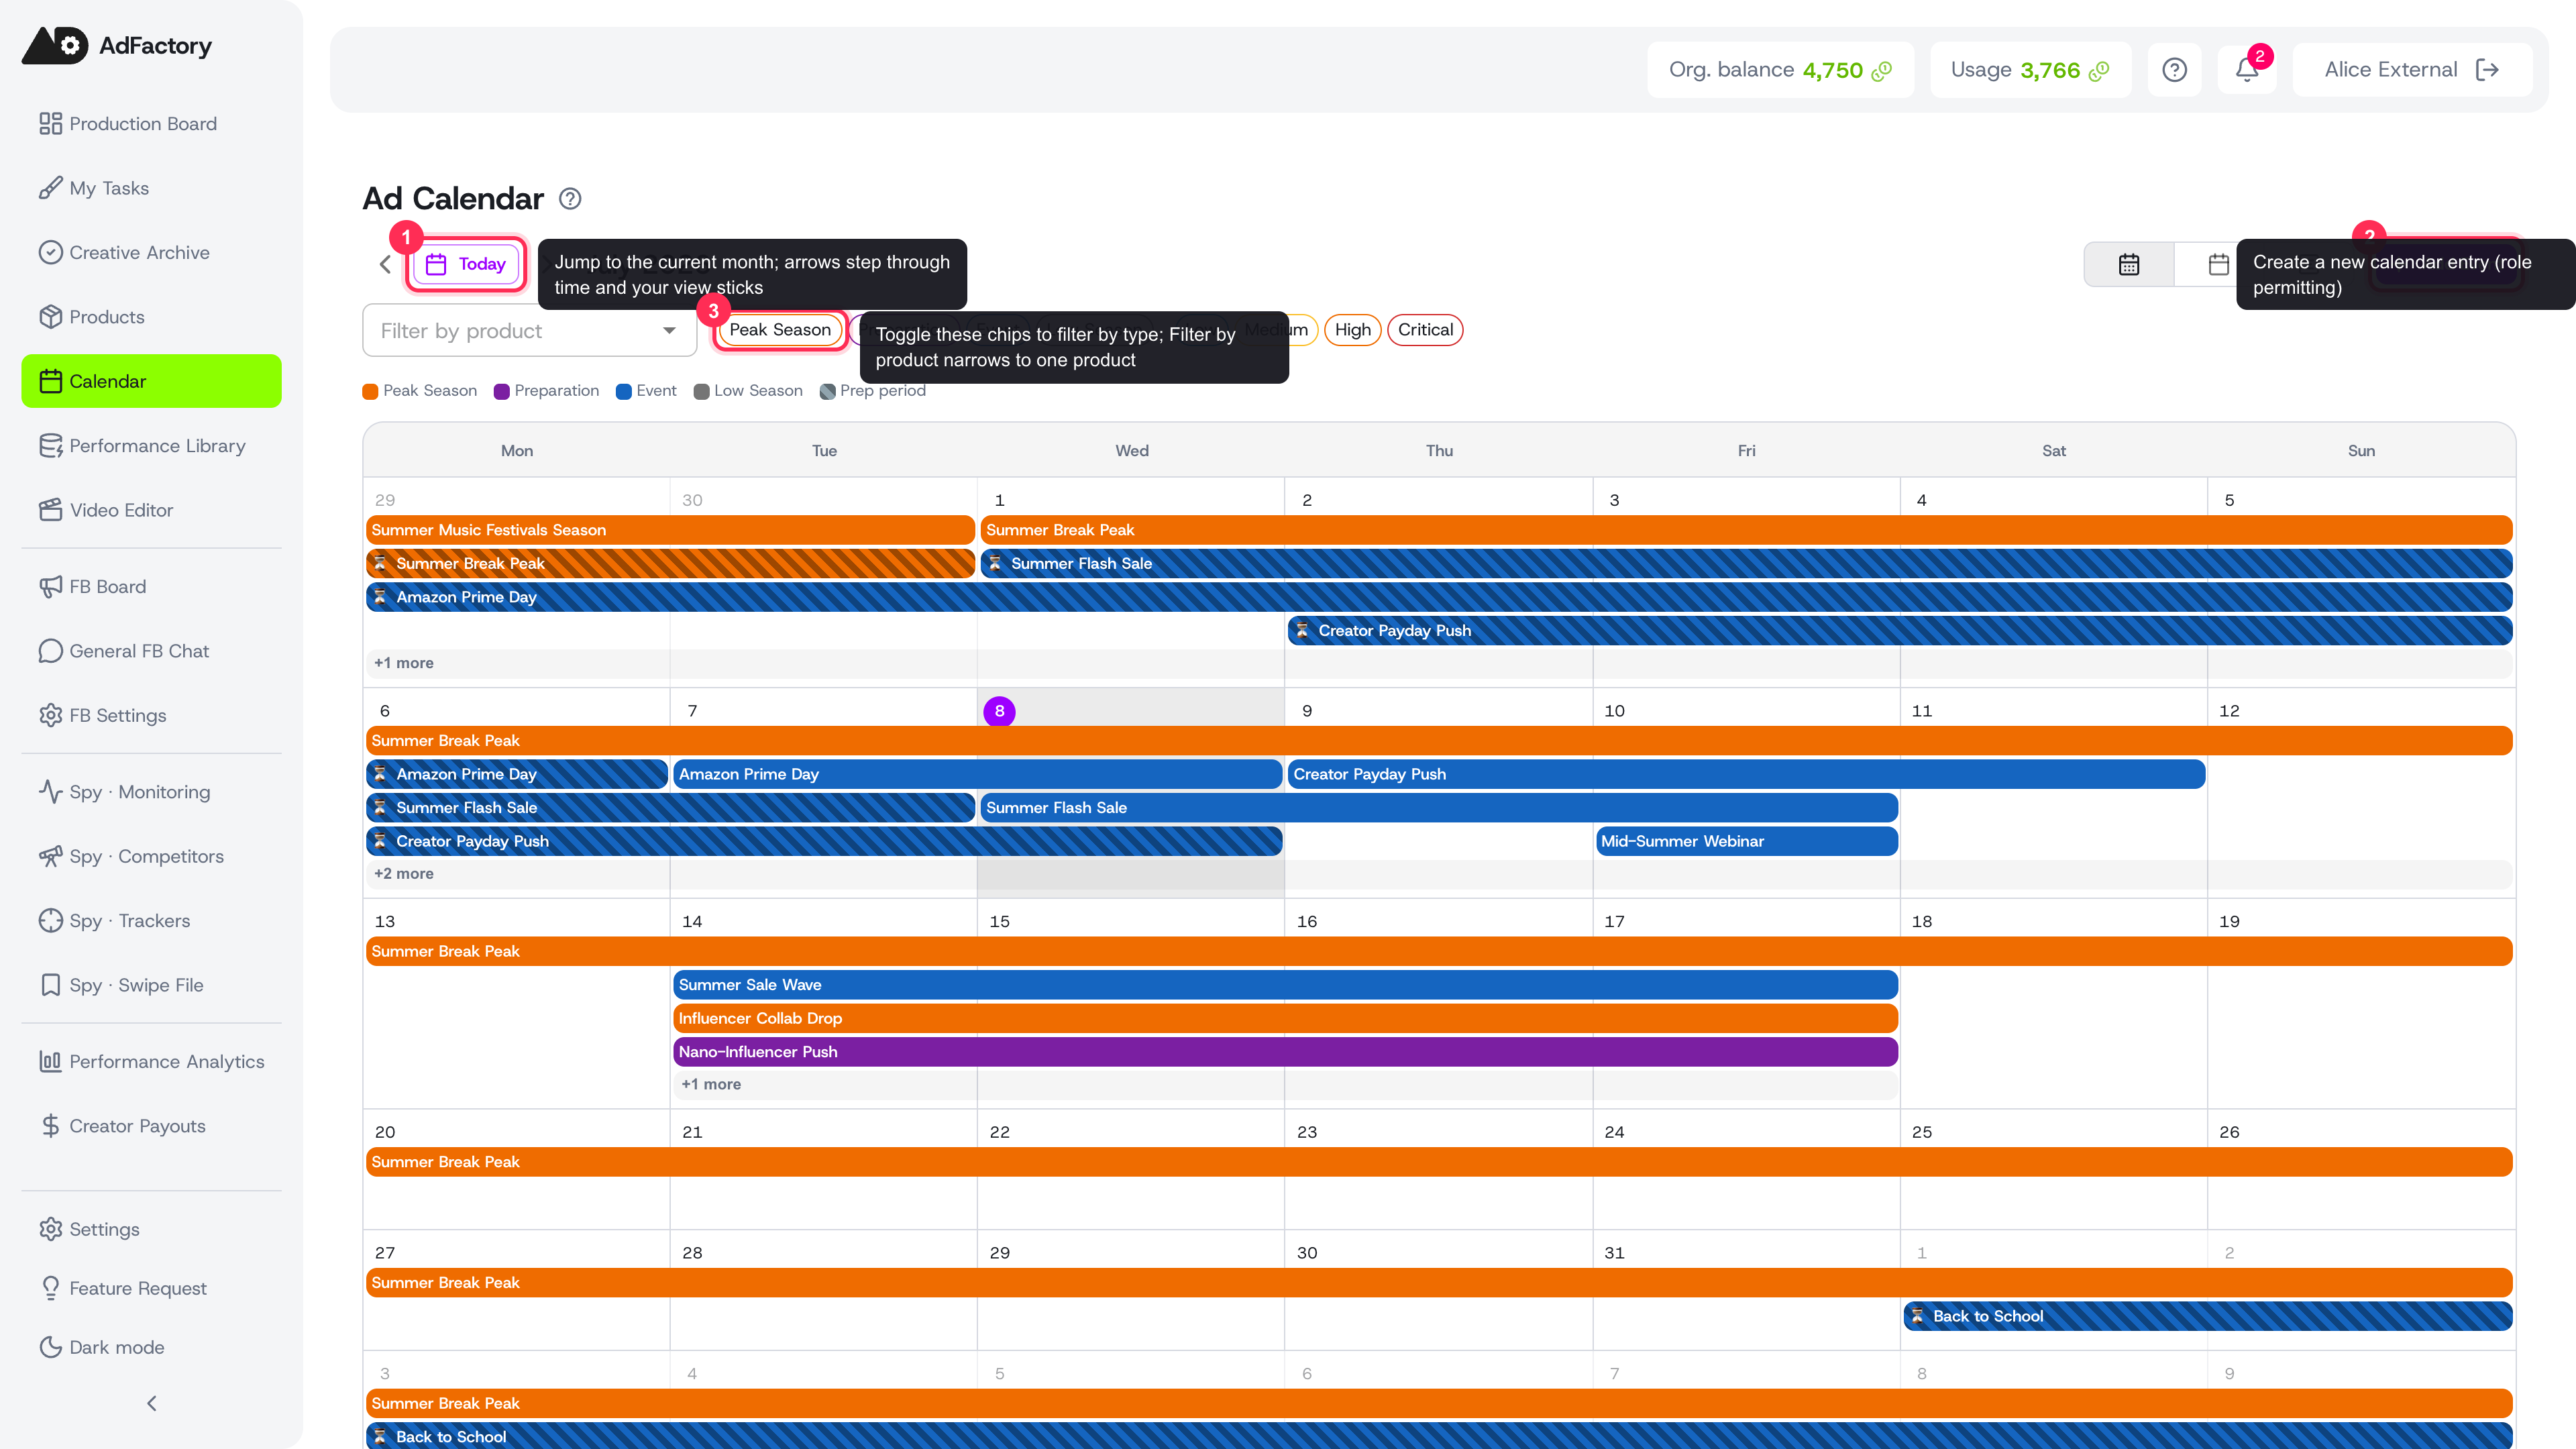Switch to month grid view icon
This screenshot has width=2576, height=1449.
pyautogui.click(x=2129, y=264)
